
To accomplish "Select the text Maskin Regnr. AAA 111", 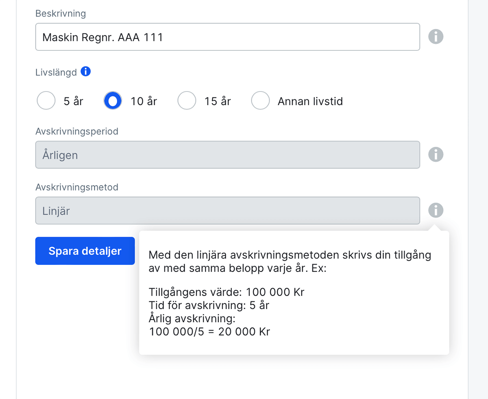I will tap(102, 37).
